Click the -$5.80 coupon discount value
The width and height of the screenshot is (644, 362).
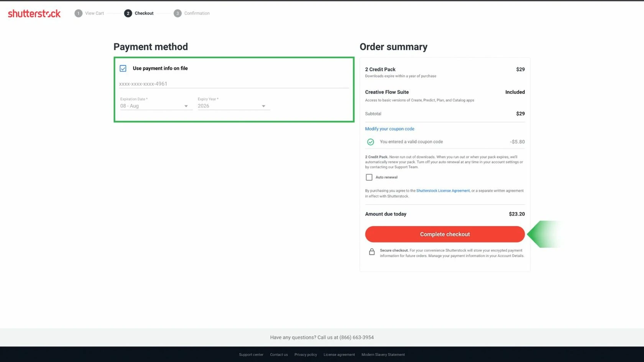coord(517,142)
